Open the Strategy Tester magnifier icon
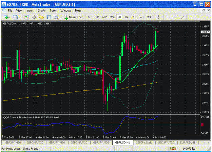 pos(56,17)
